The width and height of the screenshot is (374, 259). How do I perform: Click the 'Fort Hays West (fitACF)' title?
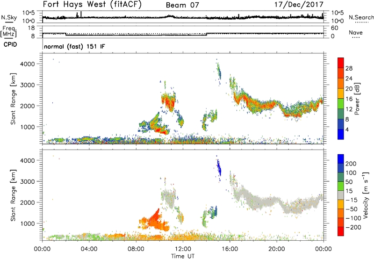click(x=92, y=5)
